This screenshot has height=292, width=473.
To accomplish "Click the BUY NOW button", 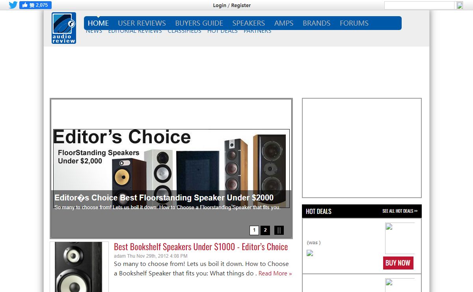I will 398,263.
